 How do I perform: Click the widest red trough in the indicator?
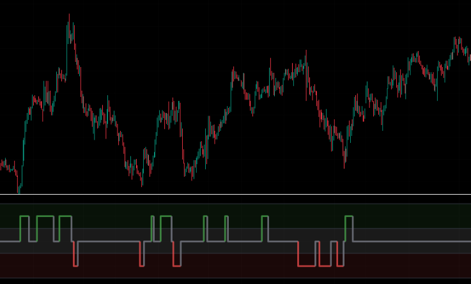pos(307,265)
